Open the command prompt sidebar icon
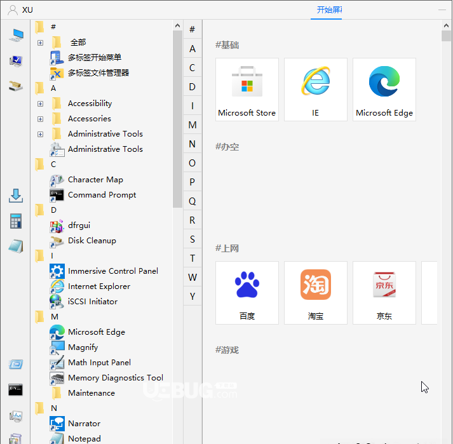Screen dimensions: 453x444 [16, 390]
